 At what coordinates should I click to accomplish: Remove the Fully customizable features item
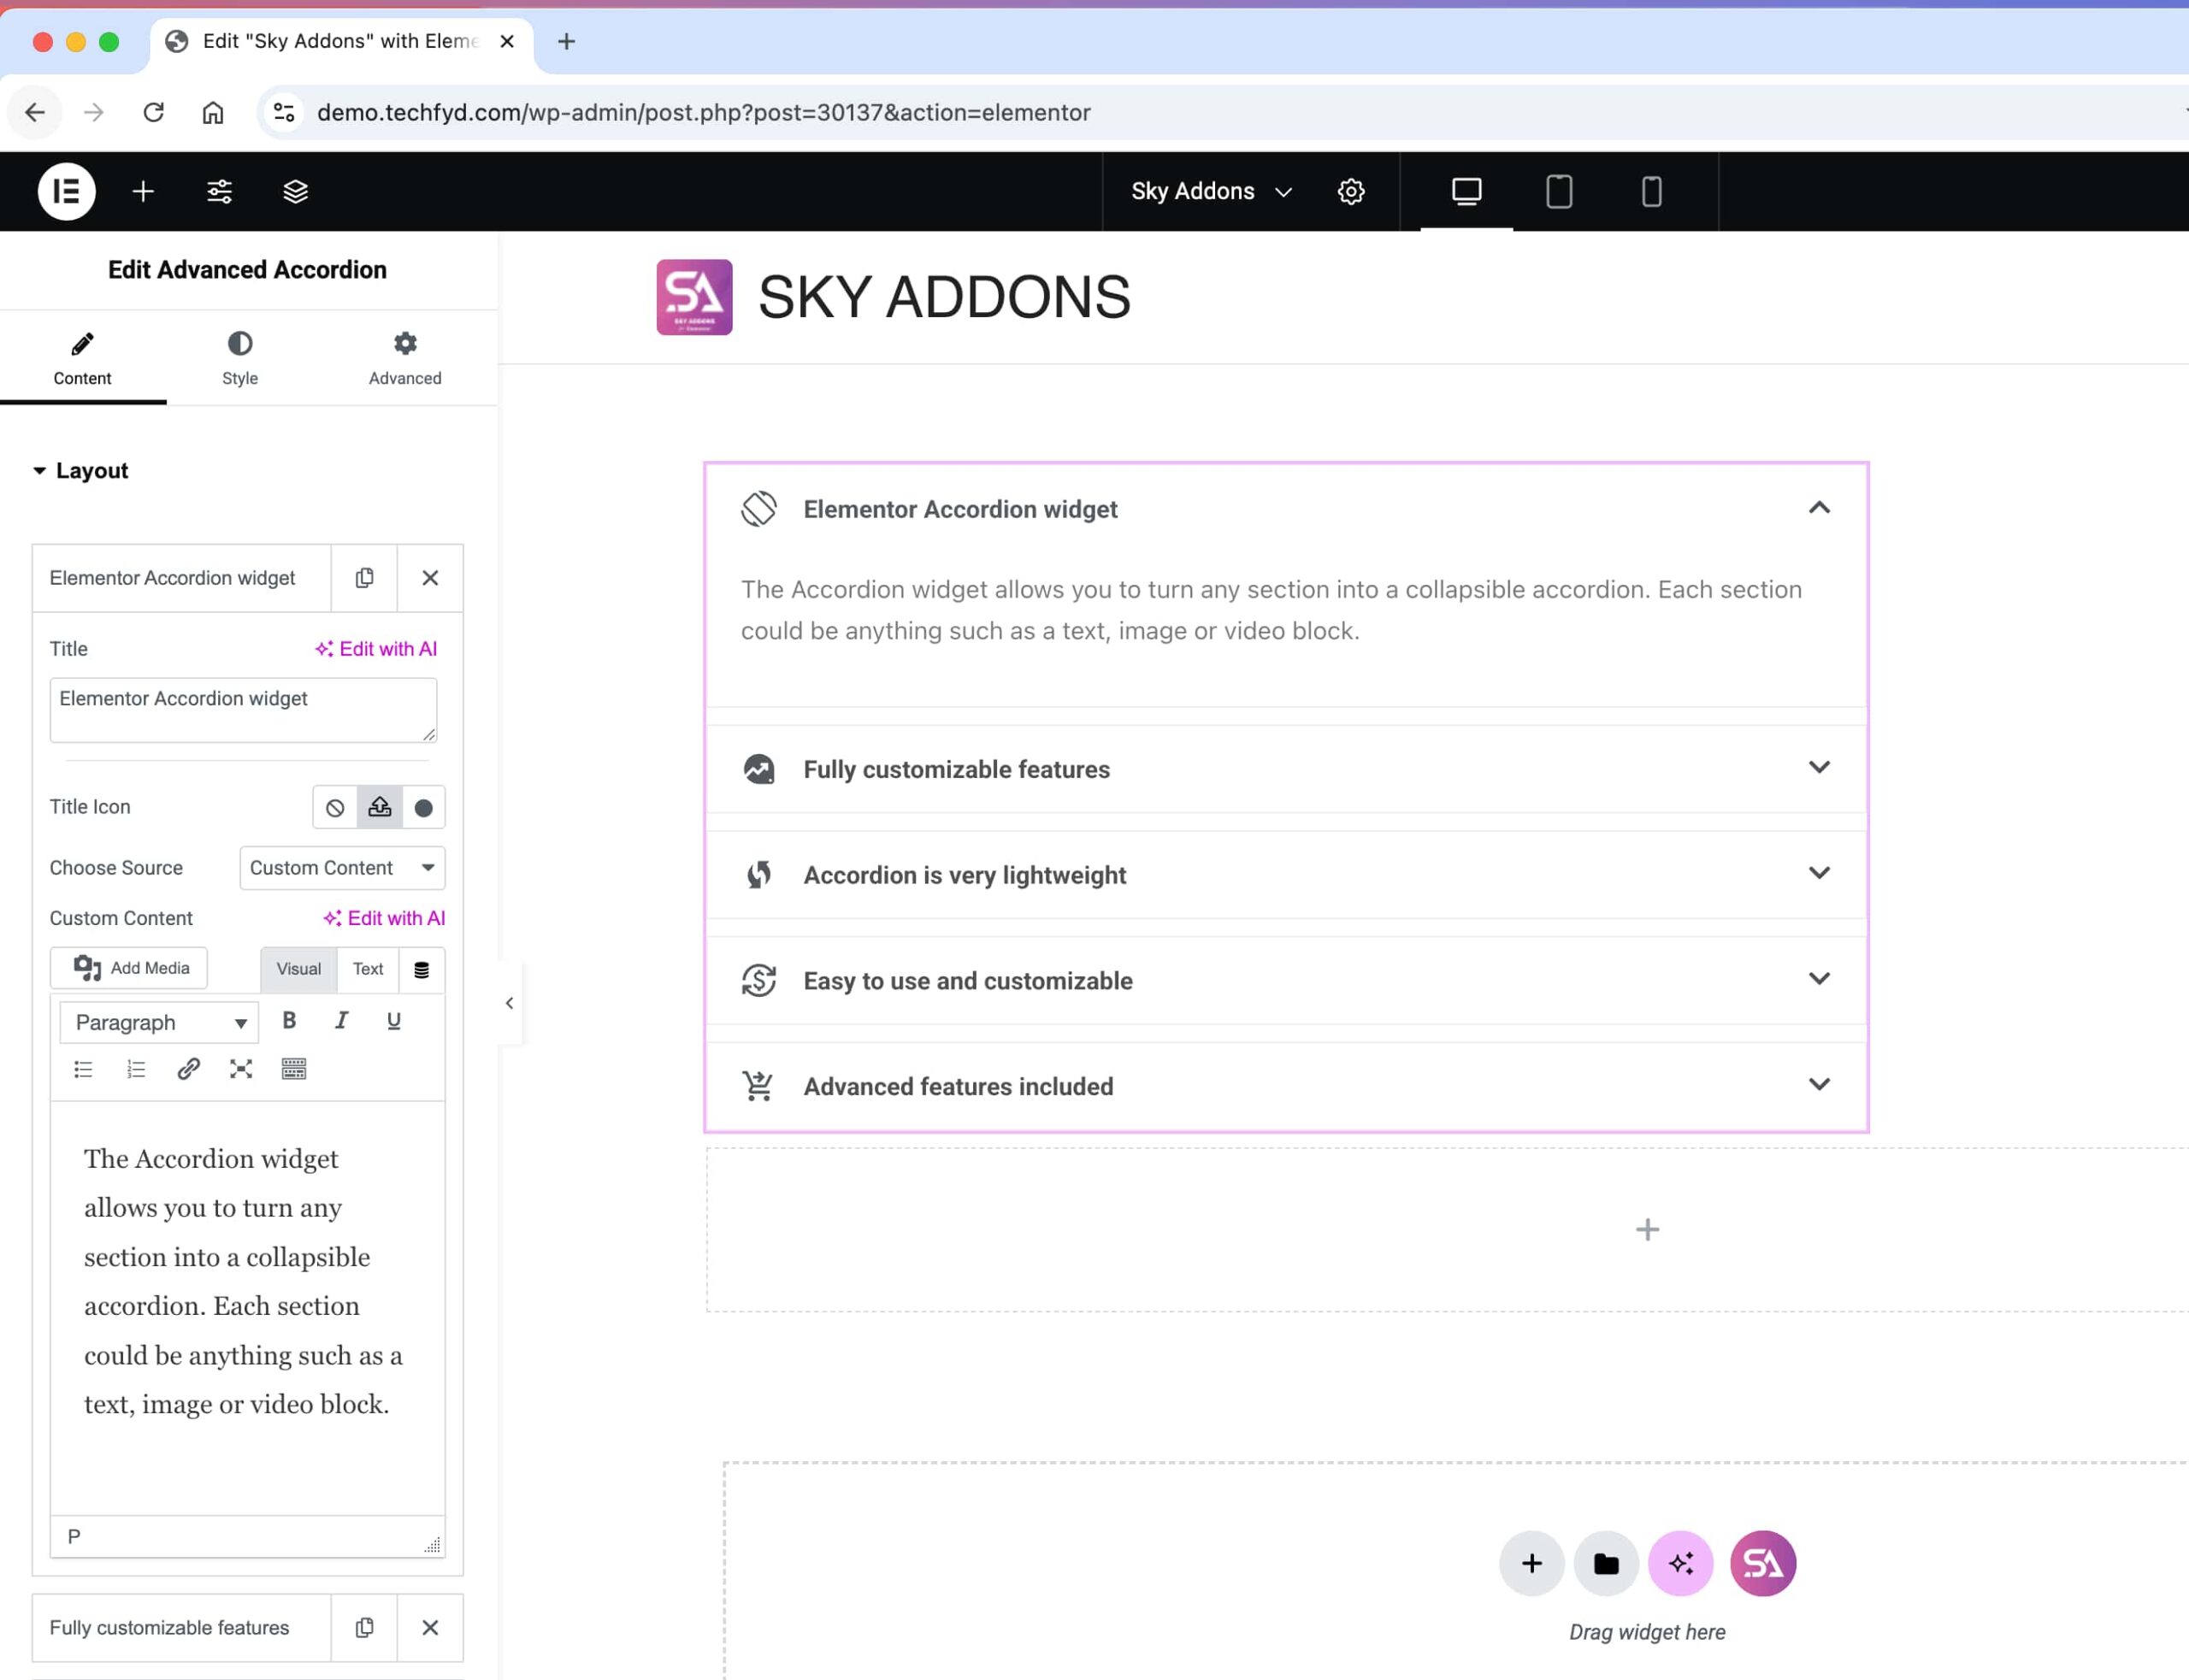click(430, 1628)
